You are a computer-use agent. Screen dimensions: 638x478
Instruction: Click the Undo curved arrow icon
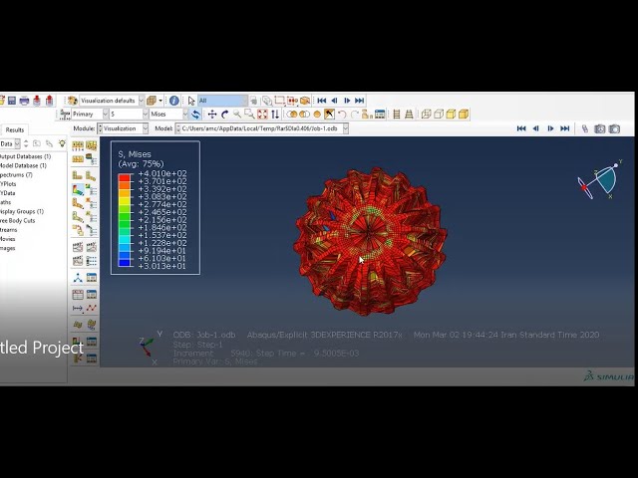[x=342, y=115]
